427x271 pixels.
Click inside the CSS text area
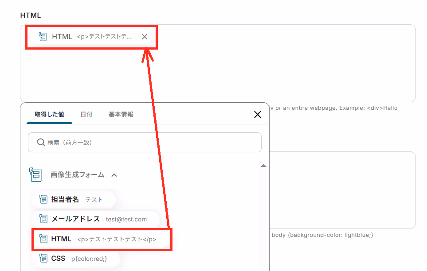tap(343, 190)
